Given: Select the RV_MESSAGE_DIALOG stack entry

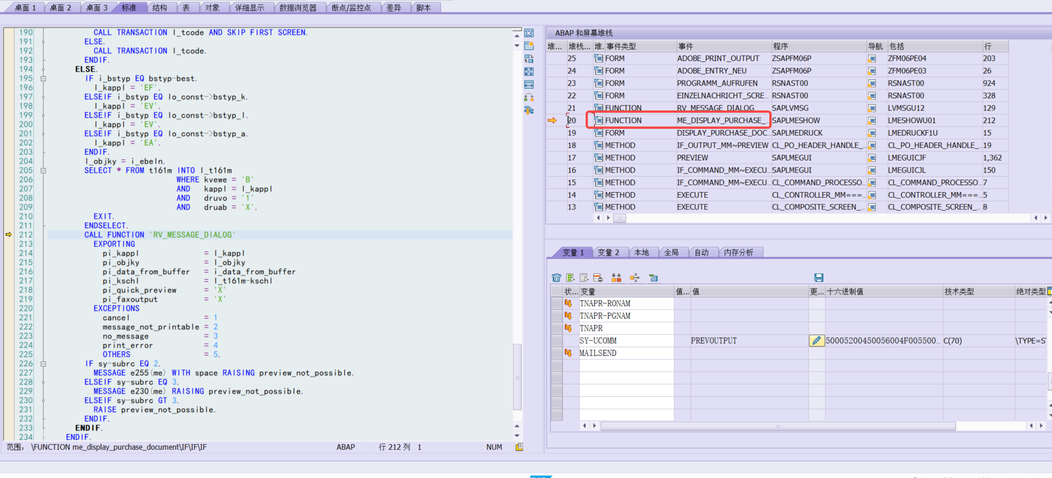Looking at the screenshot, I should (715, 108).
